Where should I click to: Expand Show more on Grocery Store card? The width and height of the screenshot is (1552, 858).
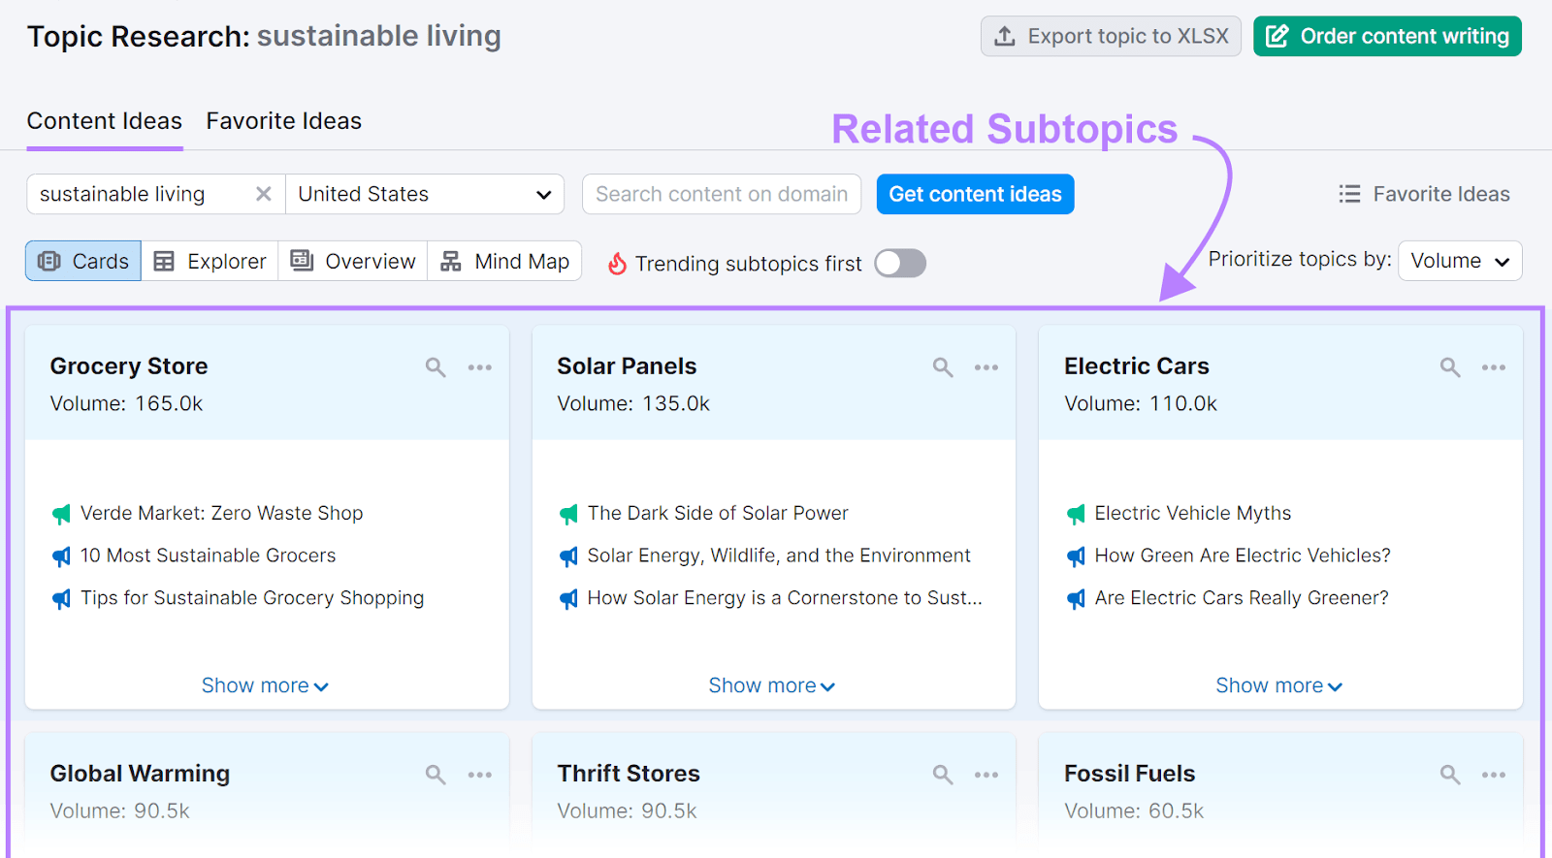point(265,685)
